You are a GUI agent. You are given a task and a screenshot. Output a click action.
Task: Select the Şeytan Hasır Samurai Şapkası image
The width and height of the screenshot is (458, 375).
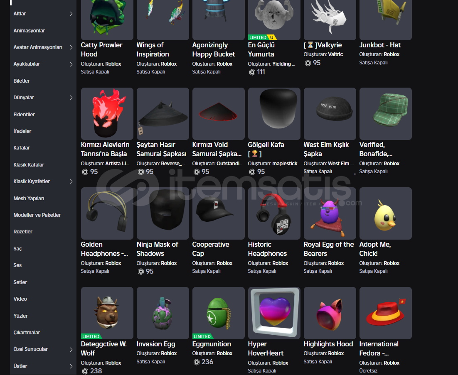click(x=163, y=113)
